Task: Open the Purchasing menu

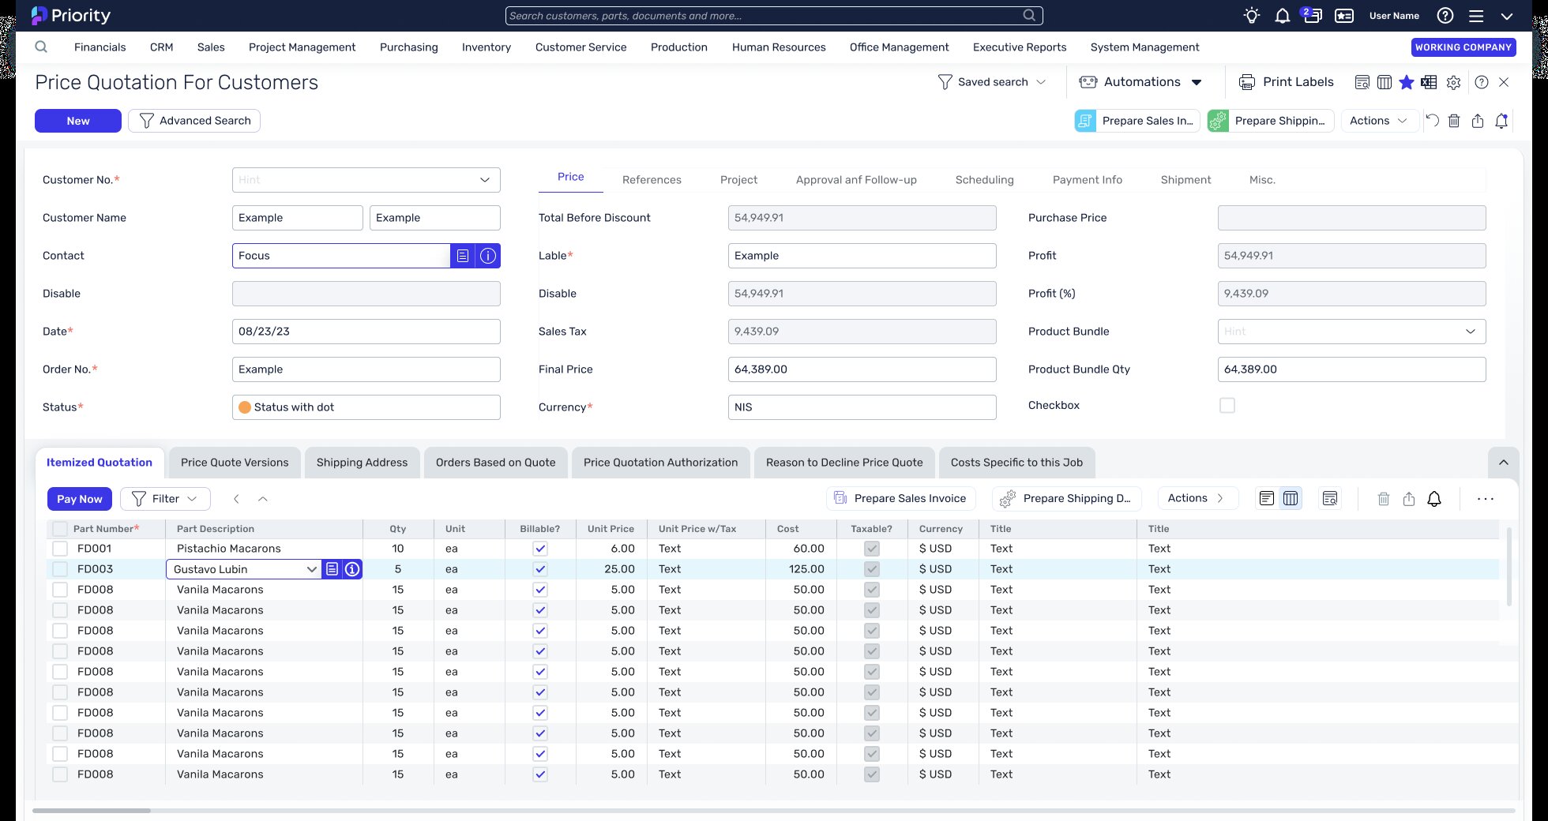Action: click(408, 47)
